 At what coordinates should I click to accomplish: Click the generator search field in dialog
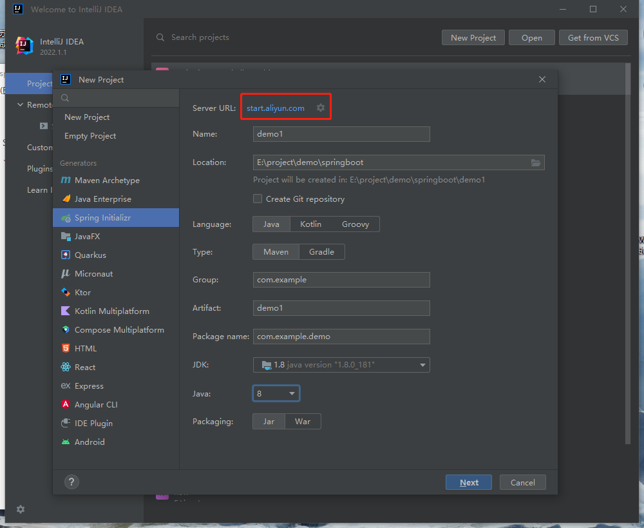[116, 98]
